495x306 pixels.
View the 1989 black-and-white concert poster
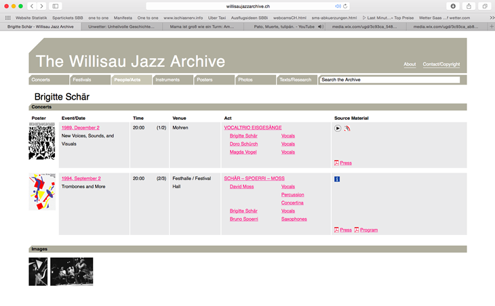pos(42,141)
